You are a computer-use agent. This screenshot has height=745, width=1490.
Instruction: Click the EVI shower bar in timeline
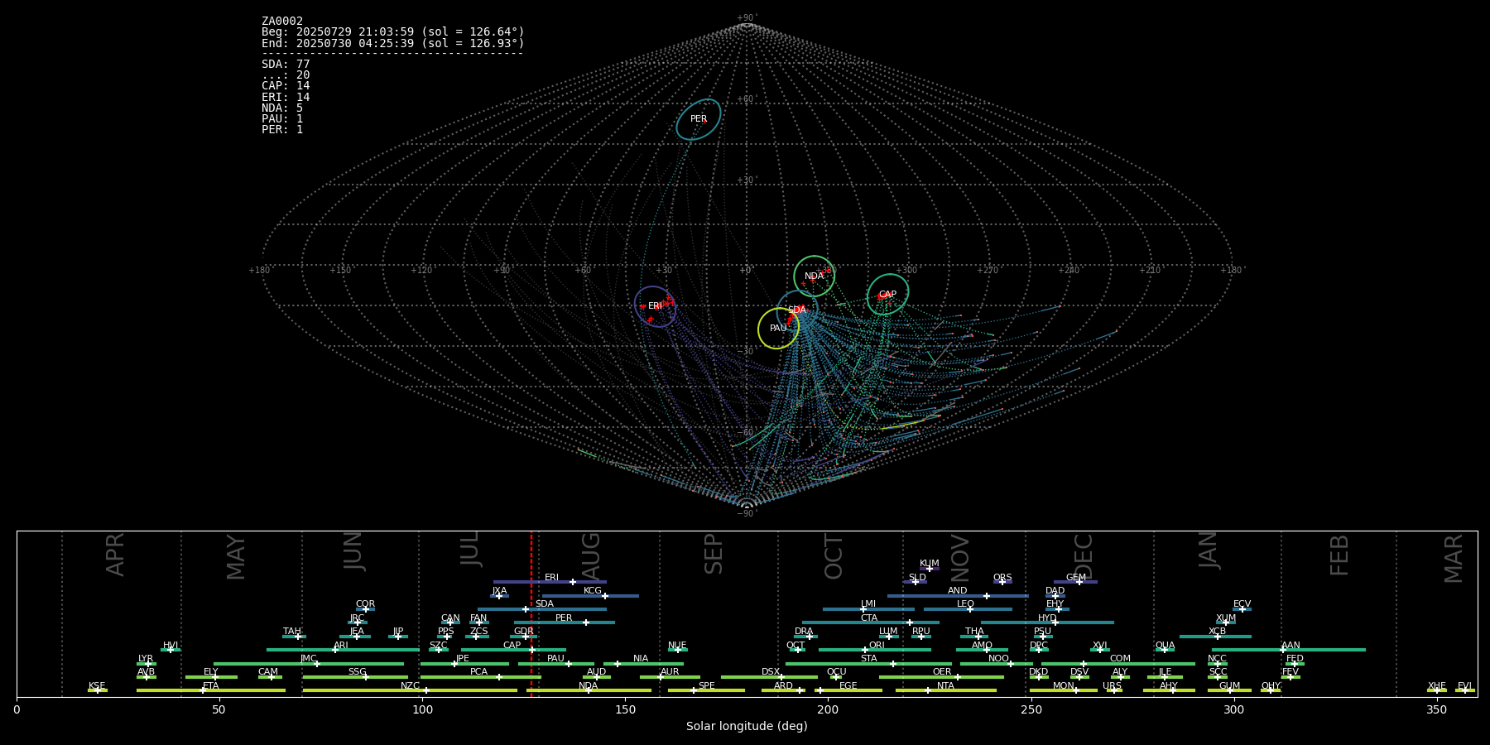pos(1465,690)
